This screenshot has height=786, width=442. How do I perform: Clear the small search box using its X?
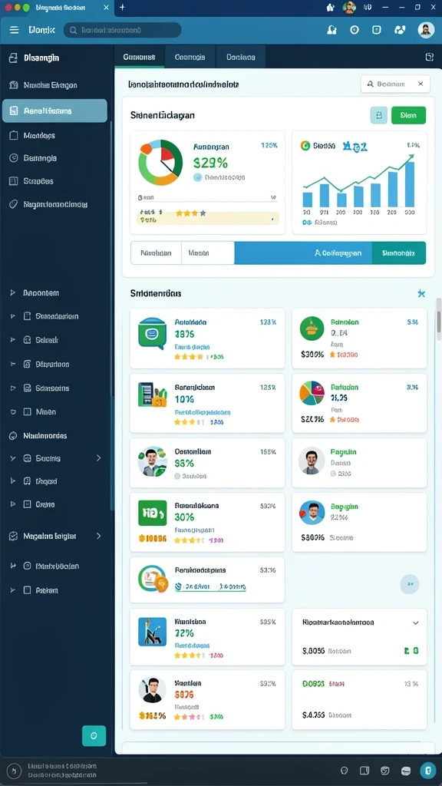[421, 84]
